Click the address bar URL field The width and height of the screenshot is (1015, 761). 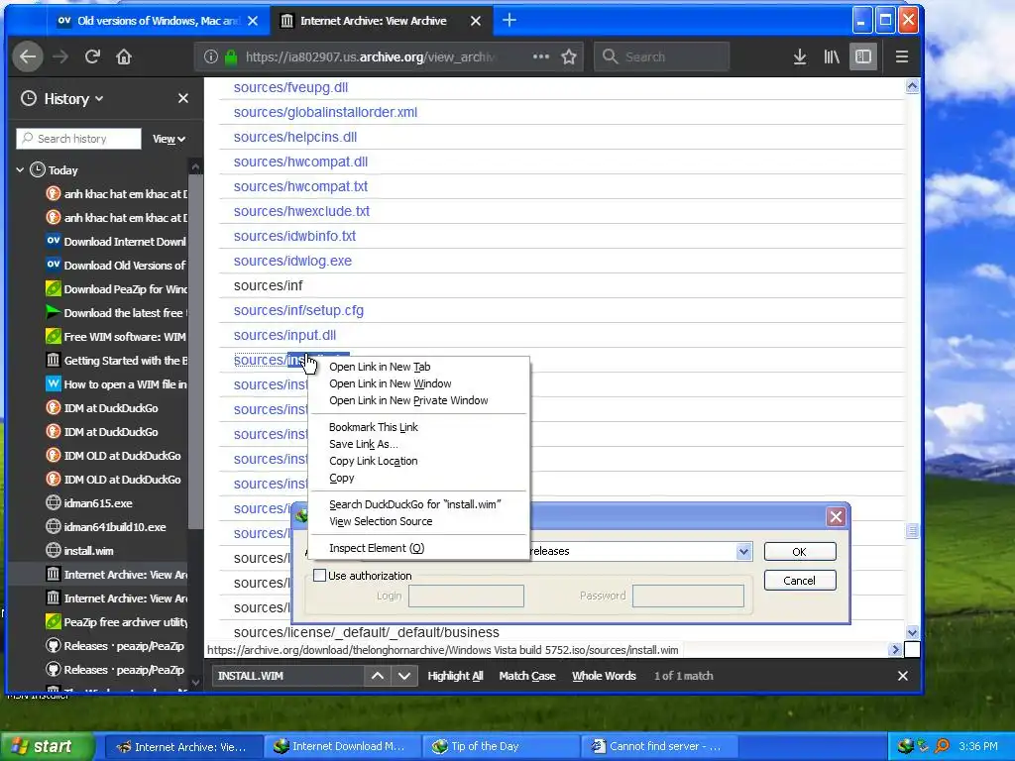(371, 56)
